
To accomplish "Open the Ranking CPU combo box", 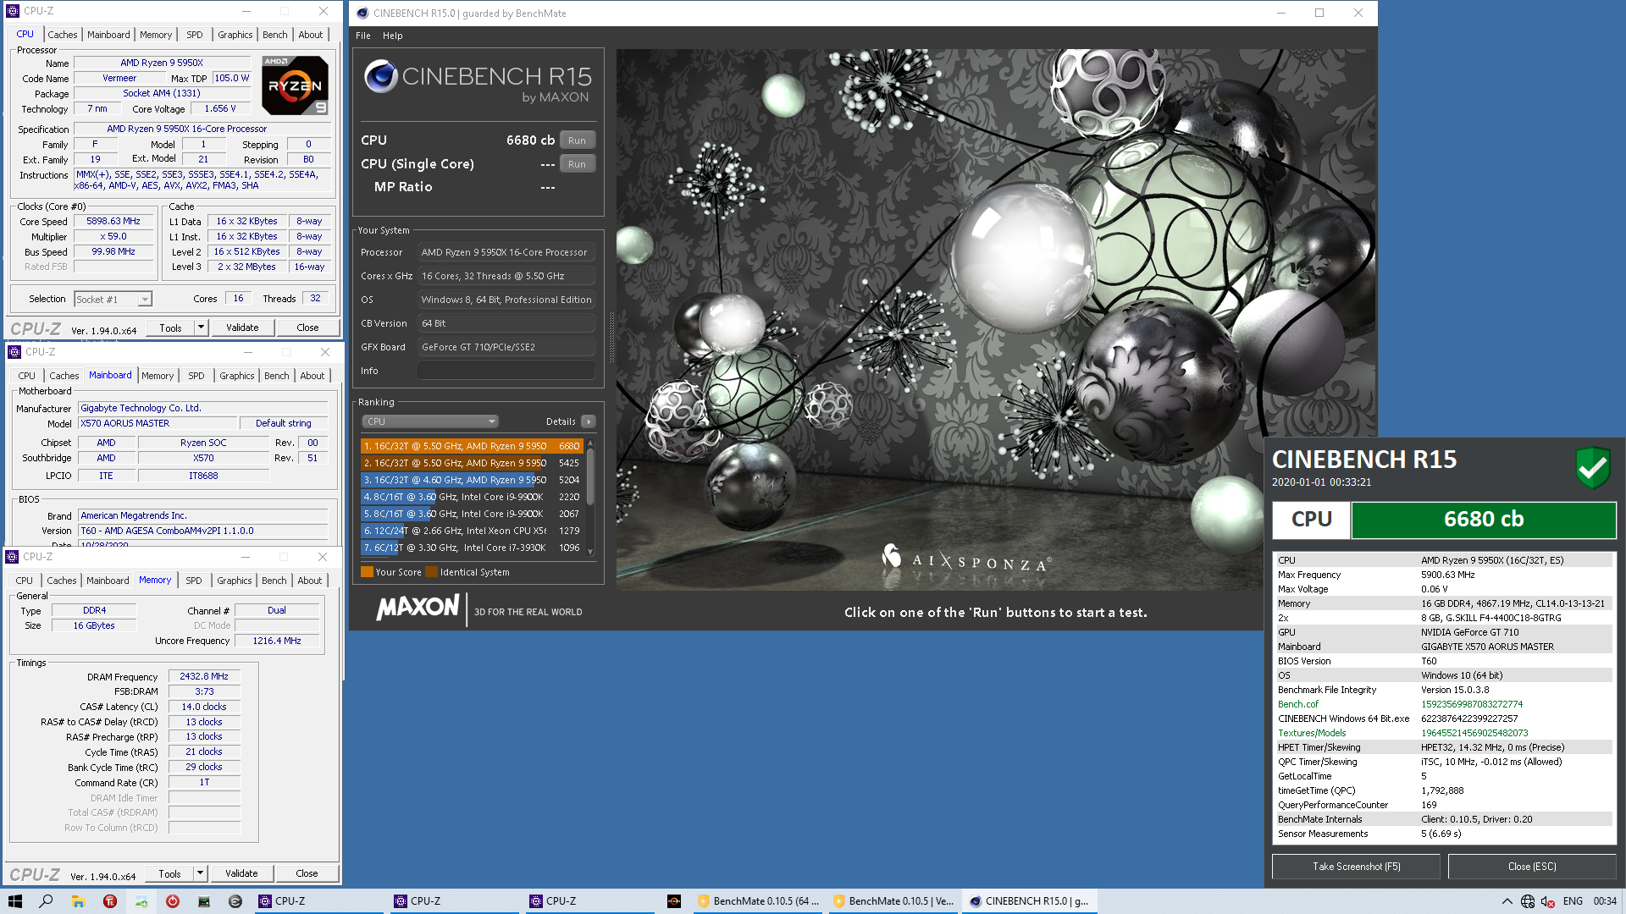I will point(430,421).
